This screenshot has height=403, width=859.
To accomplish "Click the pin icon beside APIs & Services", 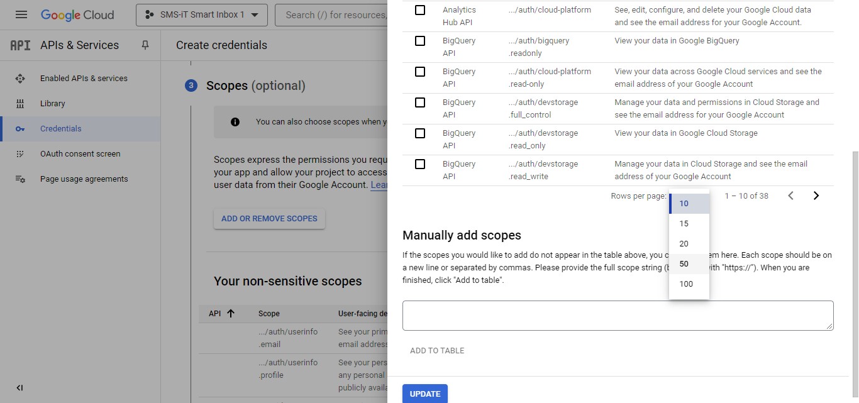I will tap(145, 45).
